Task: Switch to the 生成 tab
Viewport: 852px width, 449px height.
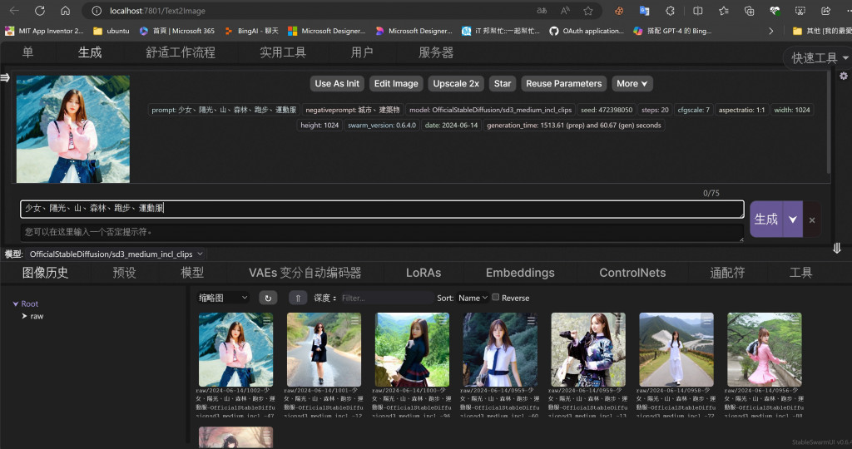Action: 90,52
